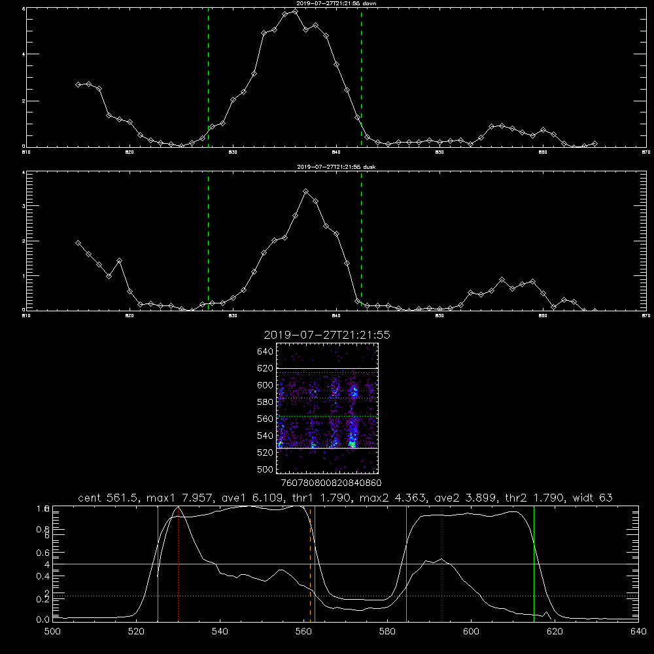
Task: Click the lower white horizontal line on heatmap
Action: [x=327, y=448]
